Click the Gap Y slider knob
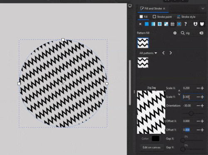The height and width of the screenshot is (155, 208). pos(183,149)
